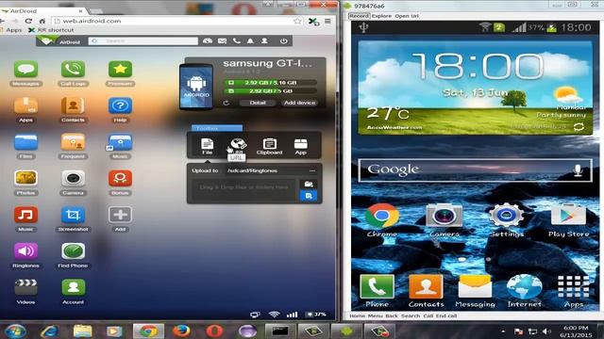
Task: Click the power sign-out icon in AirDroid toolbar
Action: point(284,40)
